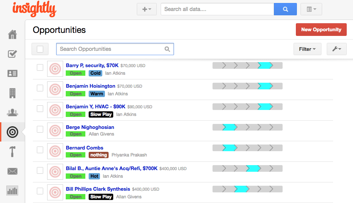Screen dimensions: 353x203
Task: Click the New Opportunity button
Action: tap(321, 30)
